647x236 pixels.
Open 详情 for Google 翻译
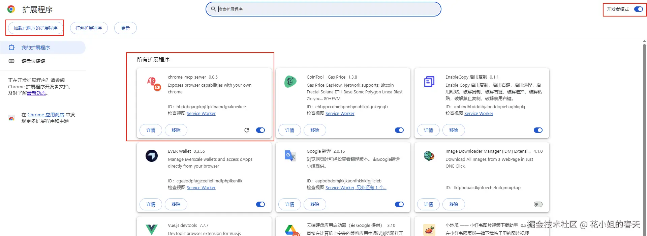tap(290, 204)
